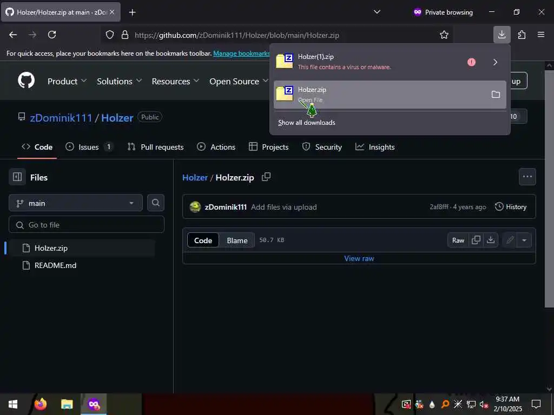Expand the Product menu
Viewport: 554px width, 415px height.
(x=67, y=81)
